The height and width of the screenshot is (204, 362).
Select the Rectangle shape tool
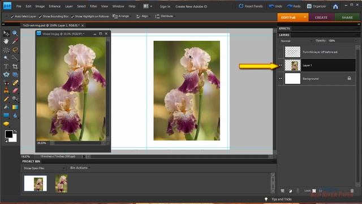click(x=6, y=116)
